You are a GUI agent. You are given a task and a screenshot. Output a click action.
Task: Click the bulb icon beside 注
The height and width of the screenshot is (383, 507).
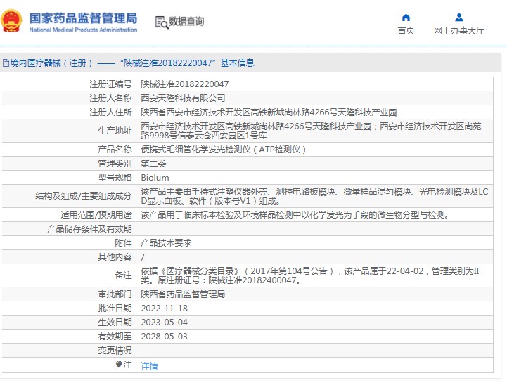coord(119,364)
